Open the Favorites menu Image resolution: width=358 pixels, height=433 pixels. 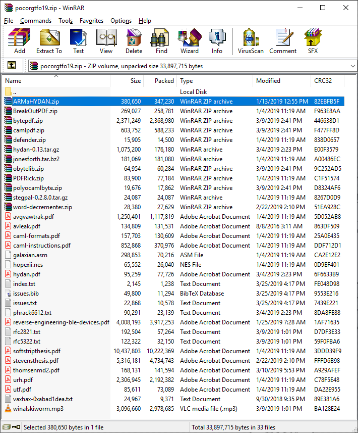91,21
